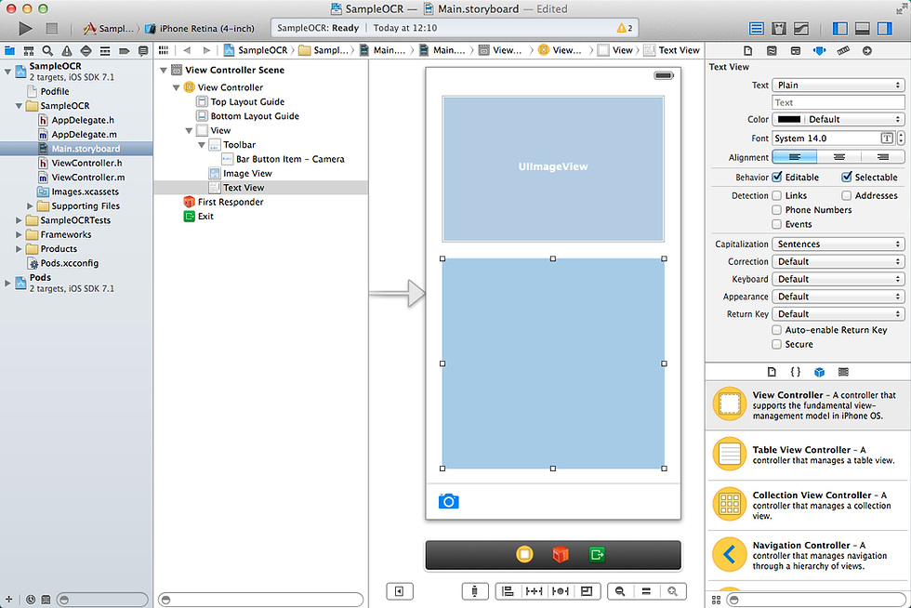The width and height of the screenshot is (911, 608).
Task: Expand the Supporting Files folder
Action: coord(30,205)
